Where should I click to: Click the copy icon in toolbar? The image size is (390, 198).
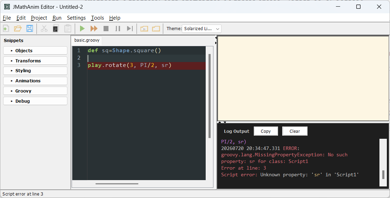pyautogui.click(x=56, y=29)
